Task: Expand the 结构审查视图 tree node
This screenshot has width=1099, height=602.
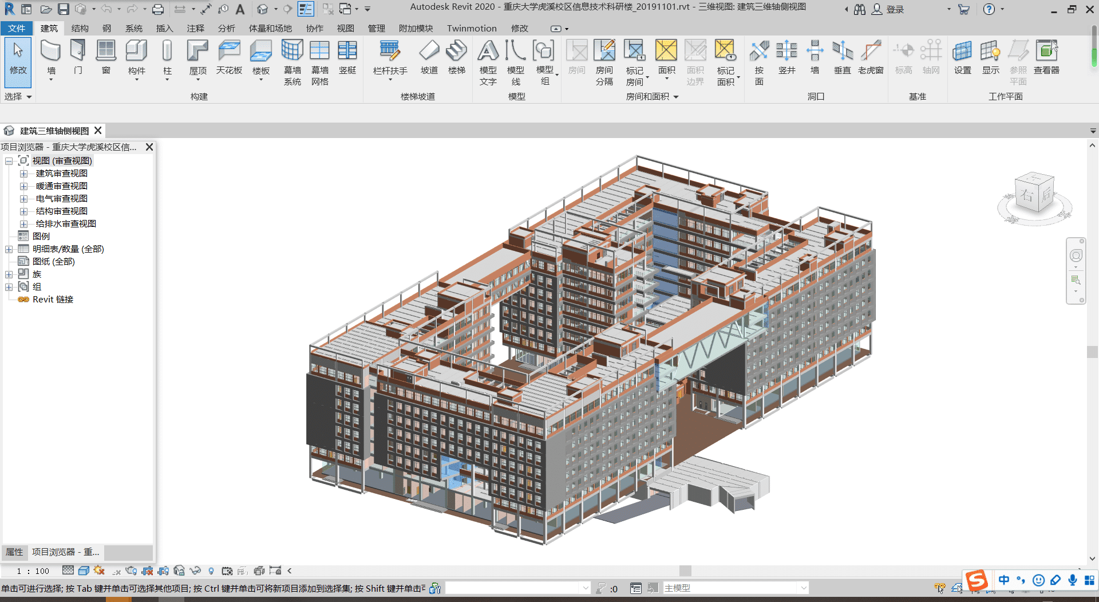Action: click(23, 211)
